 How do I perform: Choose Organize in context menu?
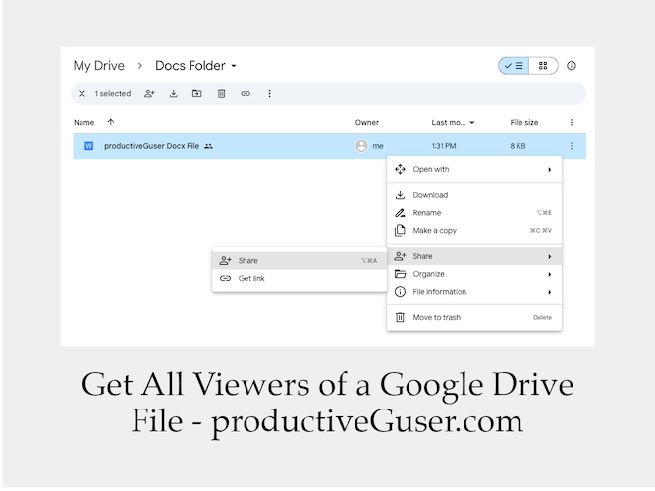(474, 274)
